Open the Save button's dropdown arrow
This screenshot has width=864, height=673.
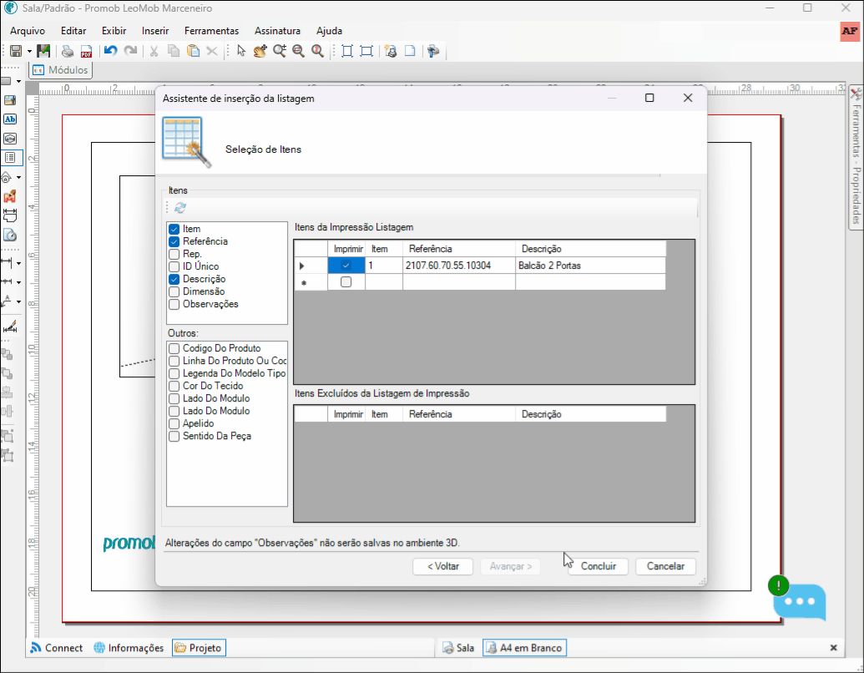tap(29, 52)
